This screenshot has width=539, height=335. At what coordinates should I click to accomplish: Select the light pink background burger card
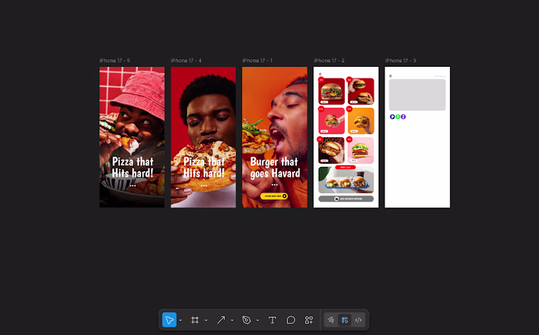point(361,150)
